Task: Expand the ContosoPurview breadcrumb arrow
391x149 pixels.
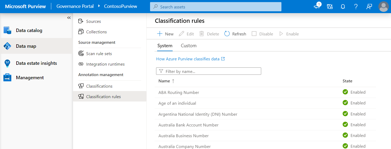Action: [99, 6]
